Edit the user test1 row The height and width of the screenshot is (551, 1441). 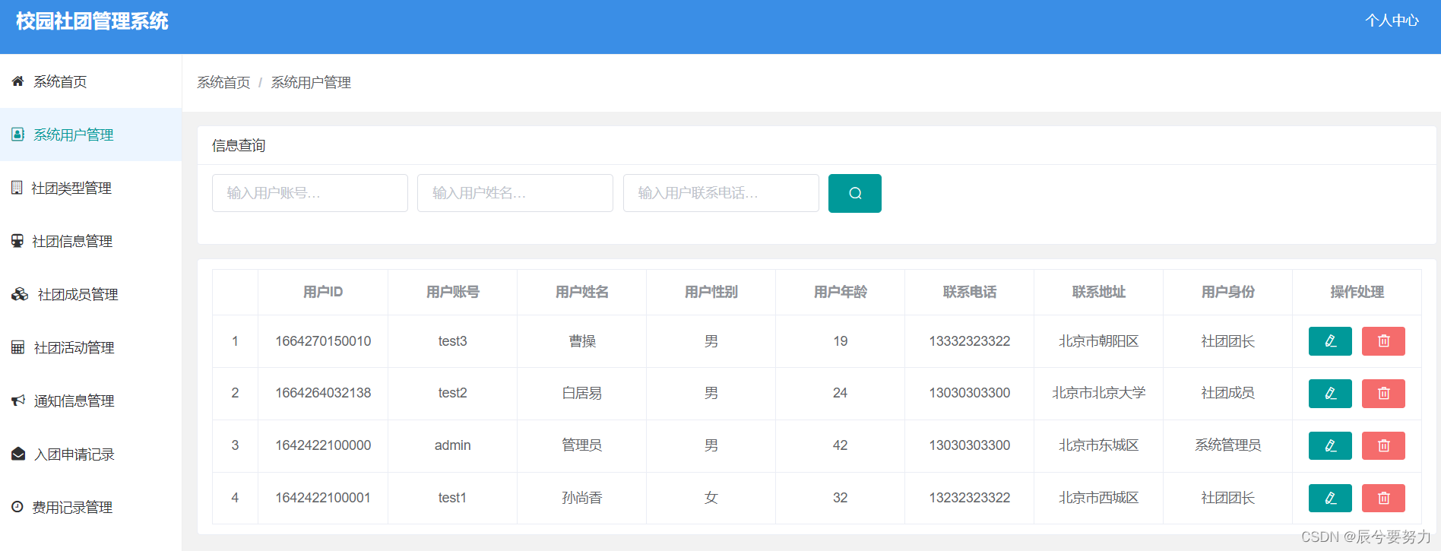click(1330, 498)
